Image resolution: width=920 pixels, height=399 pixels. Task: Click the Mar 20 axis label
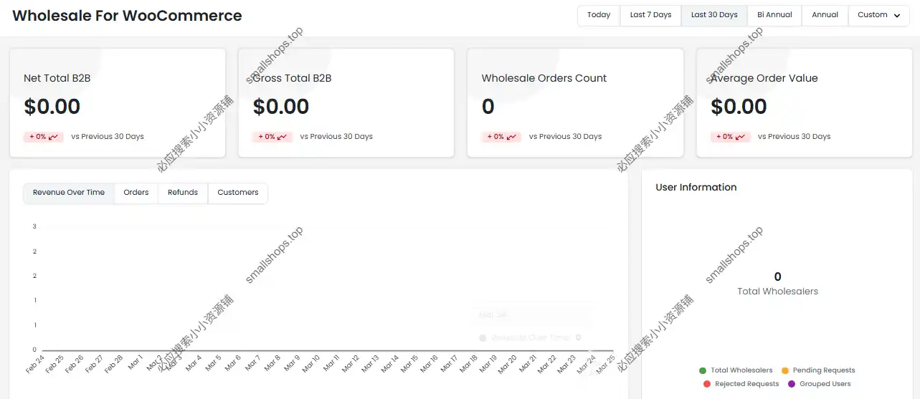point(508,364)
